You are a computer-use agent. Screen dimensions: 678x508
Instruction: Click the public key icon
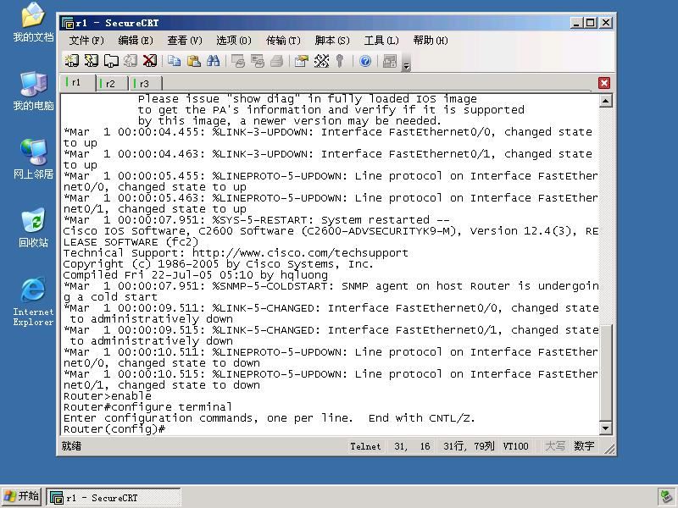coord(340,61)
